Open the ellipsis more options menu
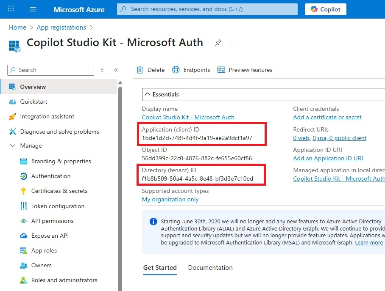 point(233,43)
